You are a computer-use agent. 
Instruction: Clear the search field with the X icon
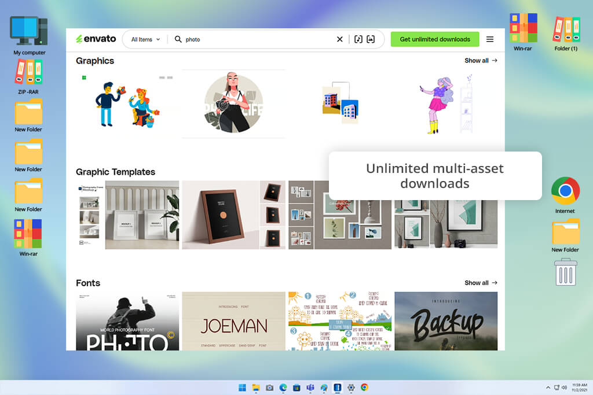pyautogui.click(x=339, y=39)
